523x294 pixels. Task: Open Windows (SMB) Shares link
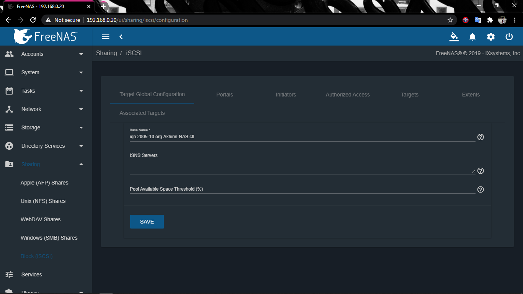pyautogui.click(x=49, y=238)
